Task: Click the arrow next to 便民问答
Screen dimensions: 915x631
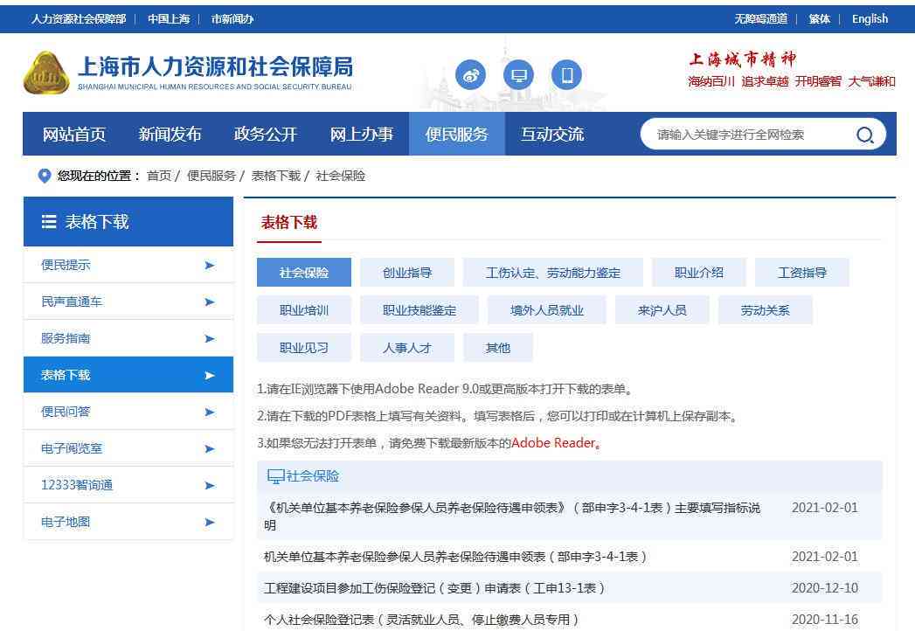Action: [210, 413]
